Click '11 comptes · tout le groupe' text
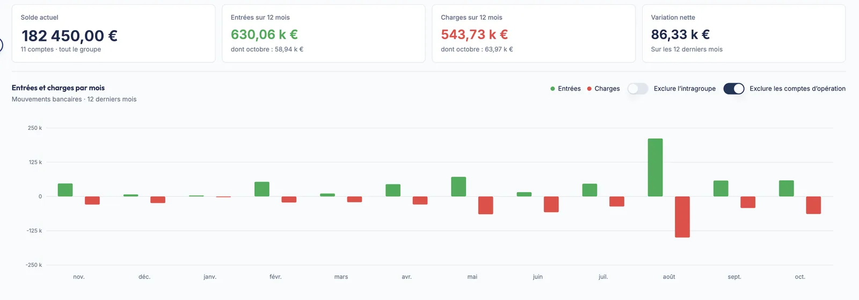Image resolution: width=859 pixels, height=300 pixels. (x=61, y=49)
